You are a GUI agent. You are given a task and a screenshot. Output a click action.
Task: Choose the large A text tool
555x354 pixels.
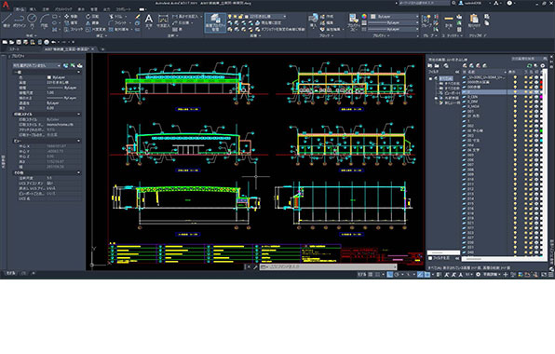click(149, 20)
